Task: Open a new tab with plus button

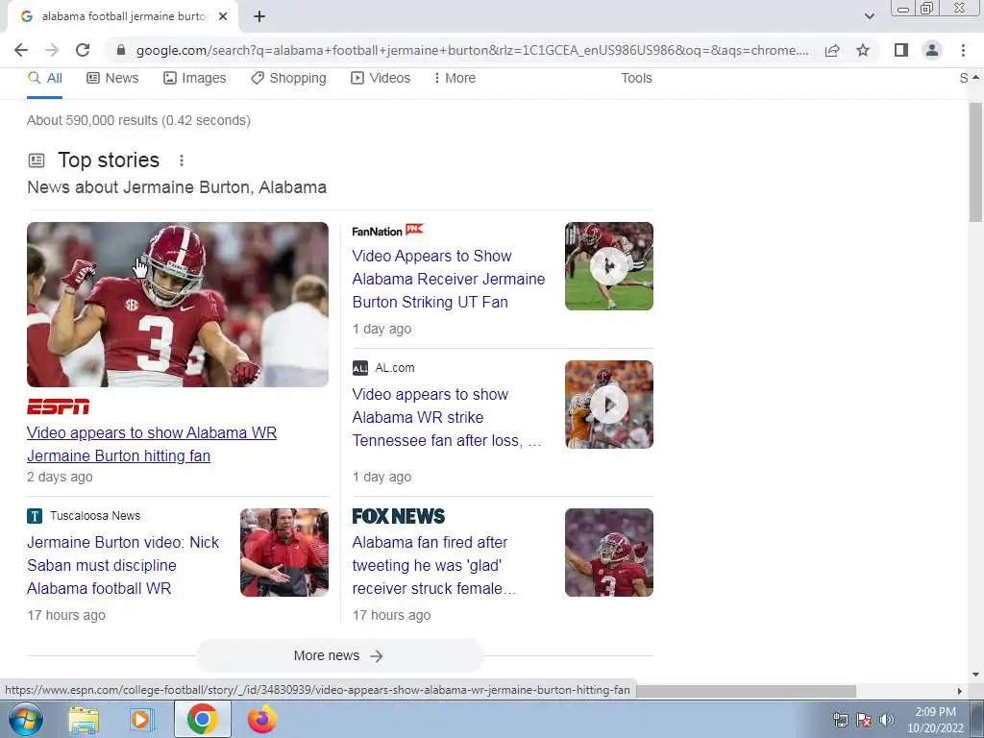Action: click(x=259, y=16)
